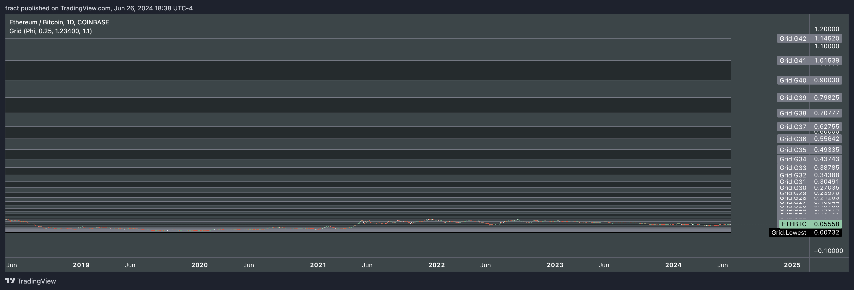Click the 0.00732 lowest price tag
This screenshot has width=854, height=290.
tap(826, 232)
